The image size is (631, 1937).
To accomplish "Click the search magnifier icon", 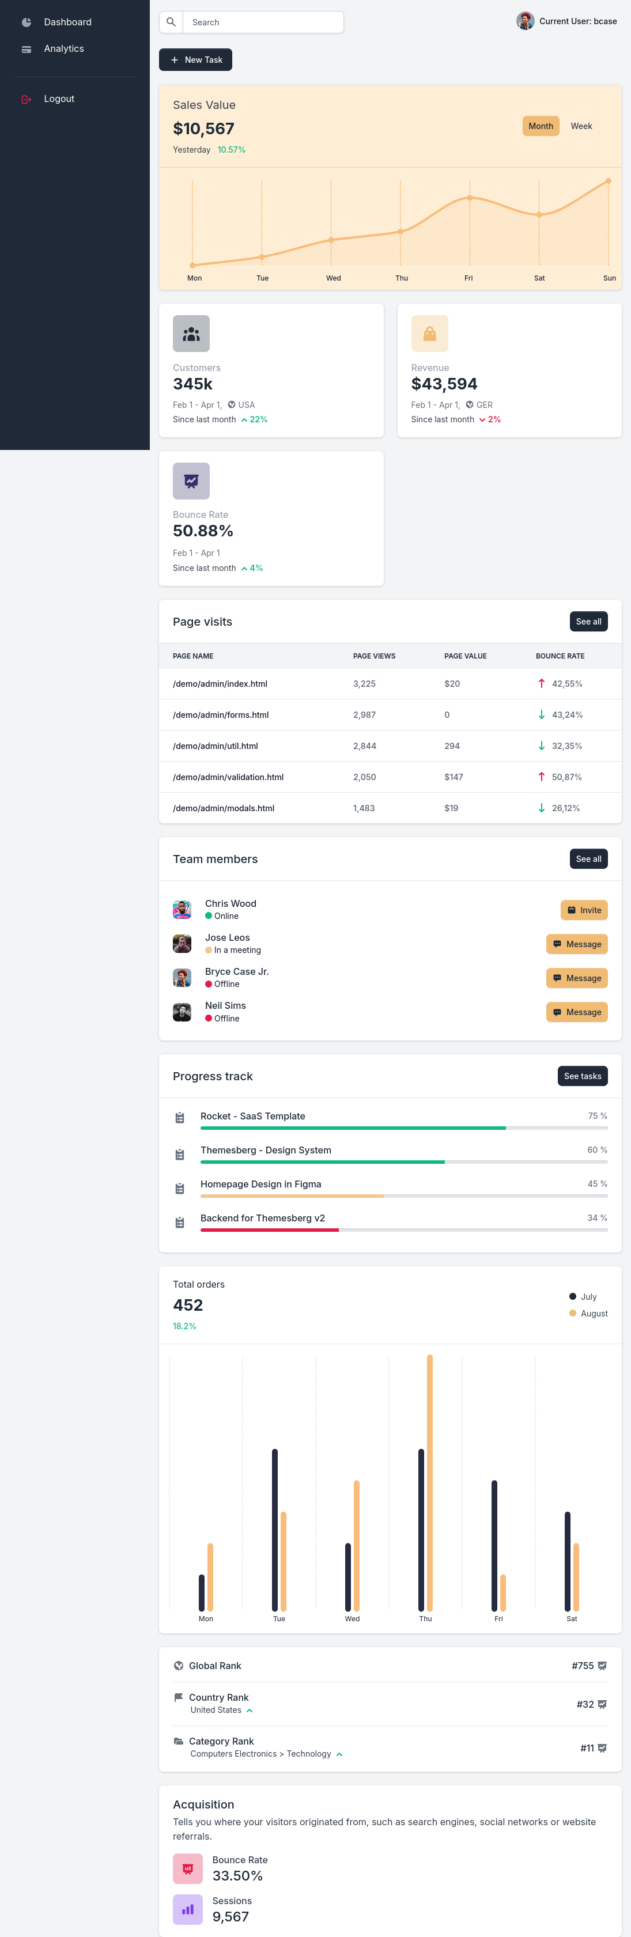I will coord(172,22).
